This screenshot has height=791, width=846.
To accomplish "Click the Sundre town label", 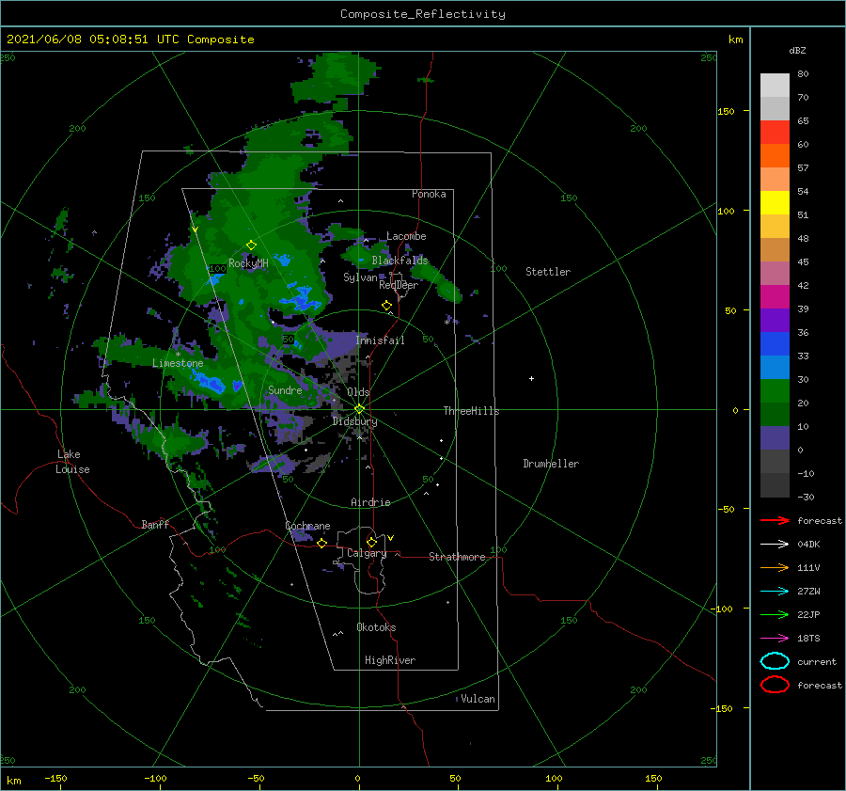I will (285, 390).
